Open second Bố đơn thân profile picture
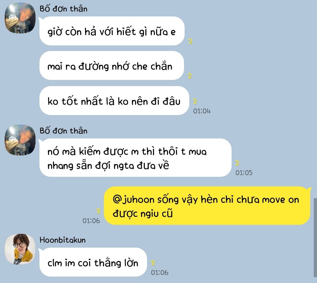 point(20,140)
